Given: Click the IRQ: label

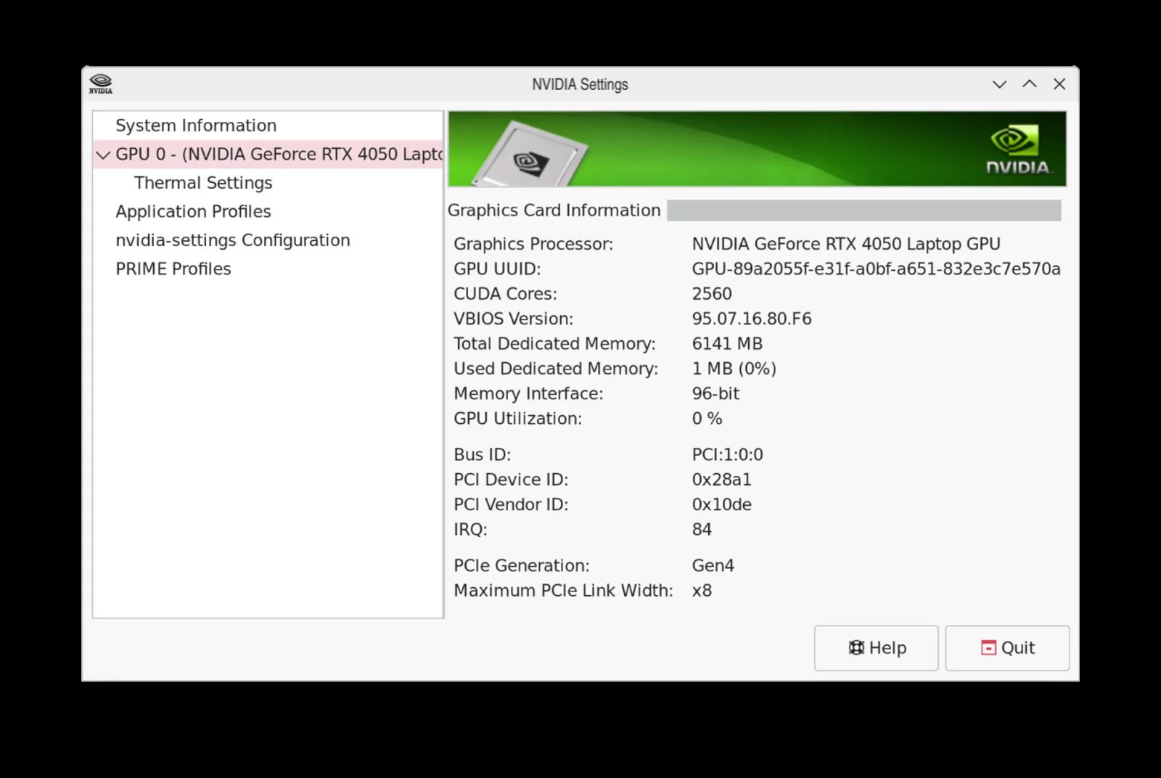Looking at the screenshot, I should (470, 530).
